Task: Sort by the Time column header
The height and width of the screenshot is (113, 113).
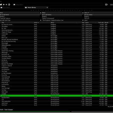Action: point(83,23)
